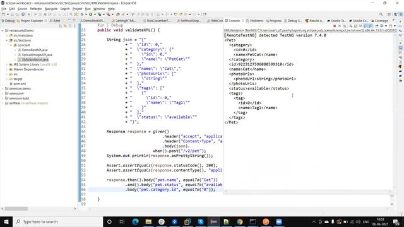Open the GettingHTML editor tab

tap(124, 21)
